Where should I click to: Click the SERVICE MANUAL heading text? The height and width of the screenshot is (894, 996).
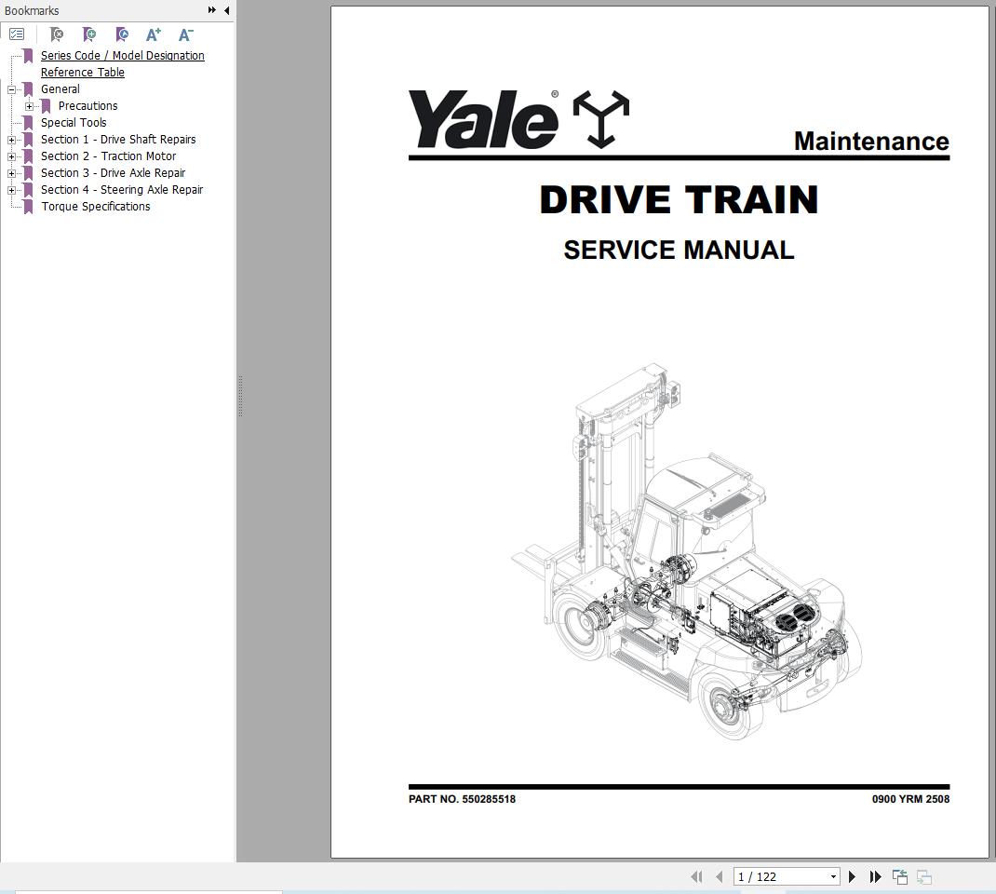[679, 250]
